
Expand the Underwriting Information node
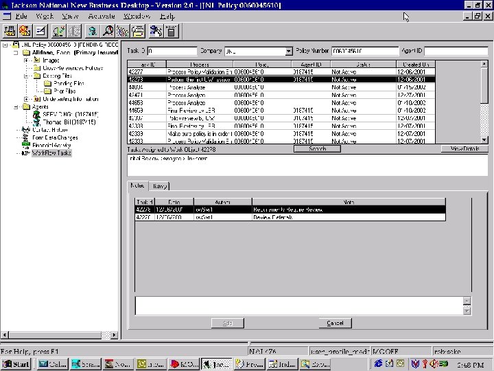pyautogui.click(x=27, y=99)
